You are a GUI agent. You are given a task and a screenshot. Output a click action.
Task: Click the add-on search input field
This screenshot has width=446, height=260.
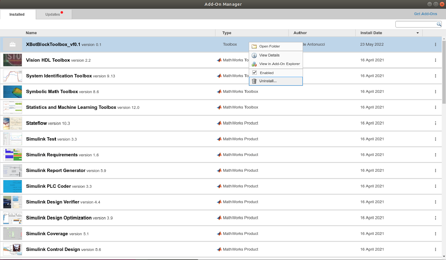point(416,24)
